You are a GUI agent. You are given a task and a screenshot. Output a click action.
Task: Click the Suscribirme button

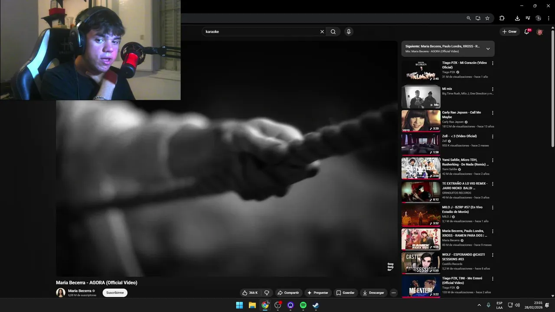(x=115, y=293)
